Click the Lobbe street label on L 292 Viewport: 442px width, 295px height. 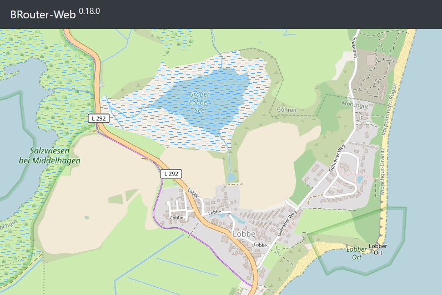[x=193, y=193]
